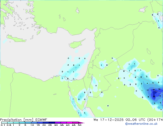Viewport: 163px width, 126px height.
Task: Click the map precipitation value "22"
Action: (x=154, y=96)
